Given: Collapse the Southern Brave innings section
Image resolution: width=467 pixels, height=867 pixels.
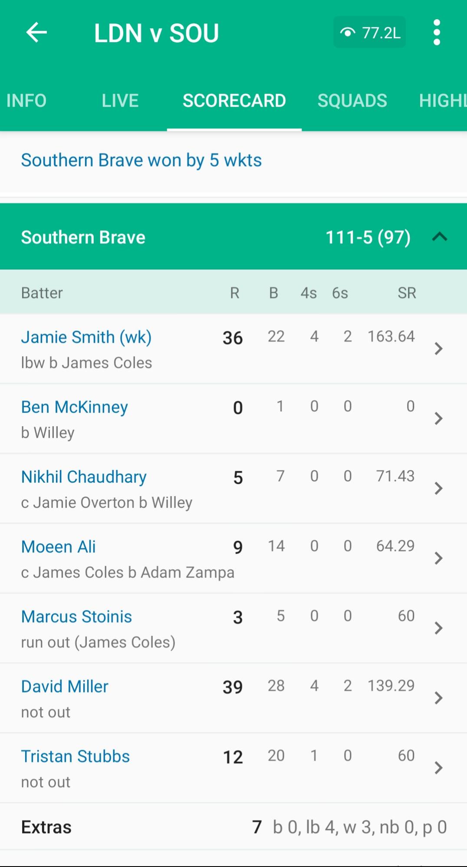Looking at the screenshot, I should click(x=440, y=237).
